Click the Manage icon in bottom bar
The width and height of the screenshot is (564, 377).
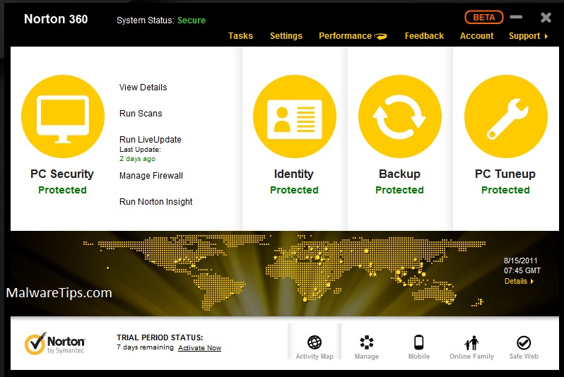[x=366, y=343]
